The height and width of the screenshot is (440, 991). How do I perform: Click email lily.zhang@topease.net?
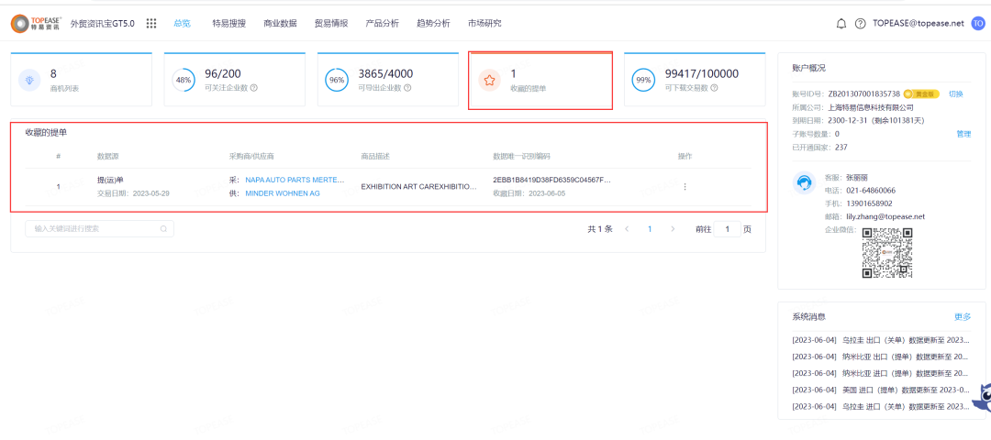pos(885,216)
